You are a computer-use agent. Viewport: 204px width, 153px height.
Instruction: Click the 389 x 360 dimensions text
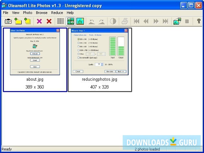coord(35,87)
